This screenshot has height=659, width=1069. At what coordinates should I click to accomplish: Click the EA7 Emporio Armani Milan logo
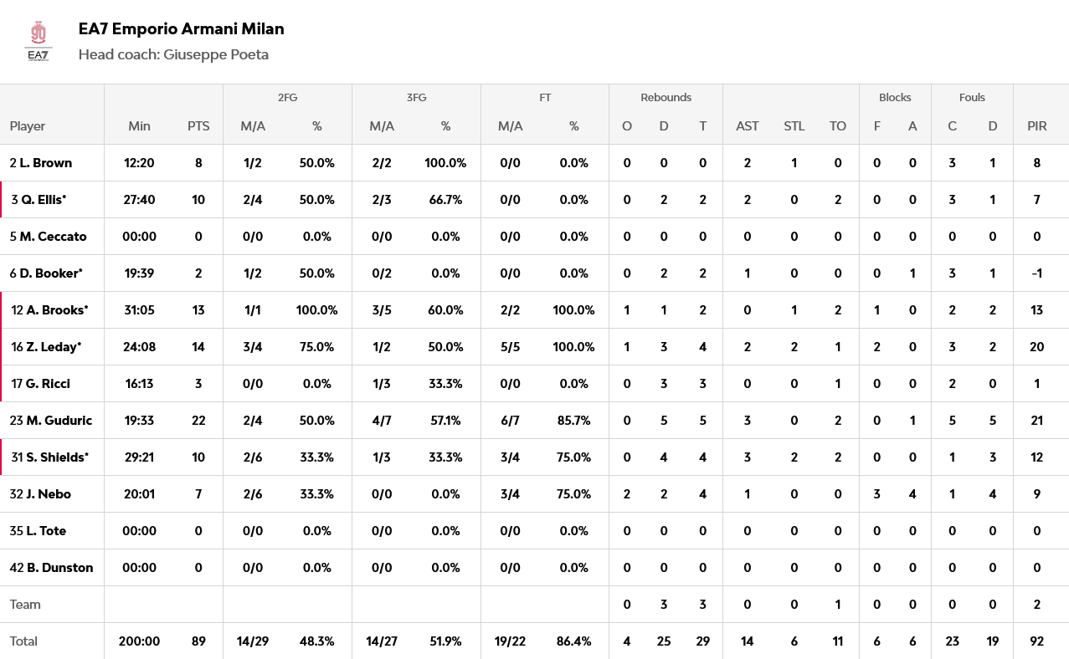(x=39, y=41)
